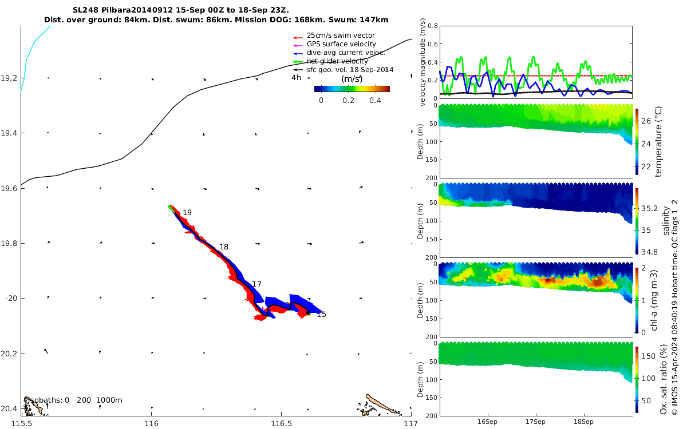Click the 'salinity' colorbar label
Screen dimensions: 687x429
(x=665, y=220)
